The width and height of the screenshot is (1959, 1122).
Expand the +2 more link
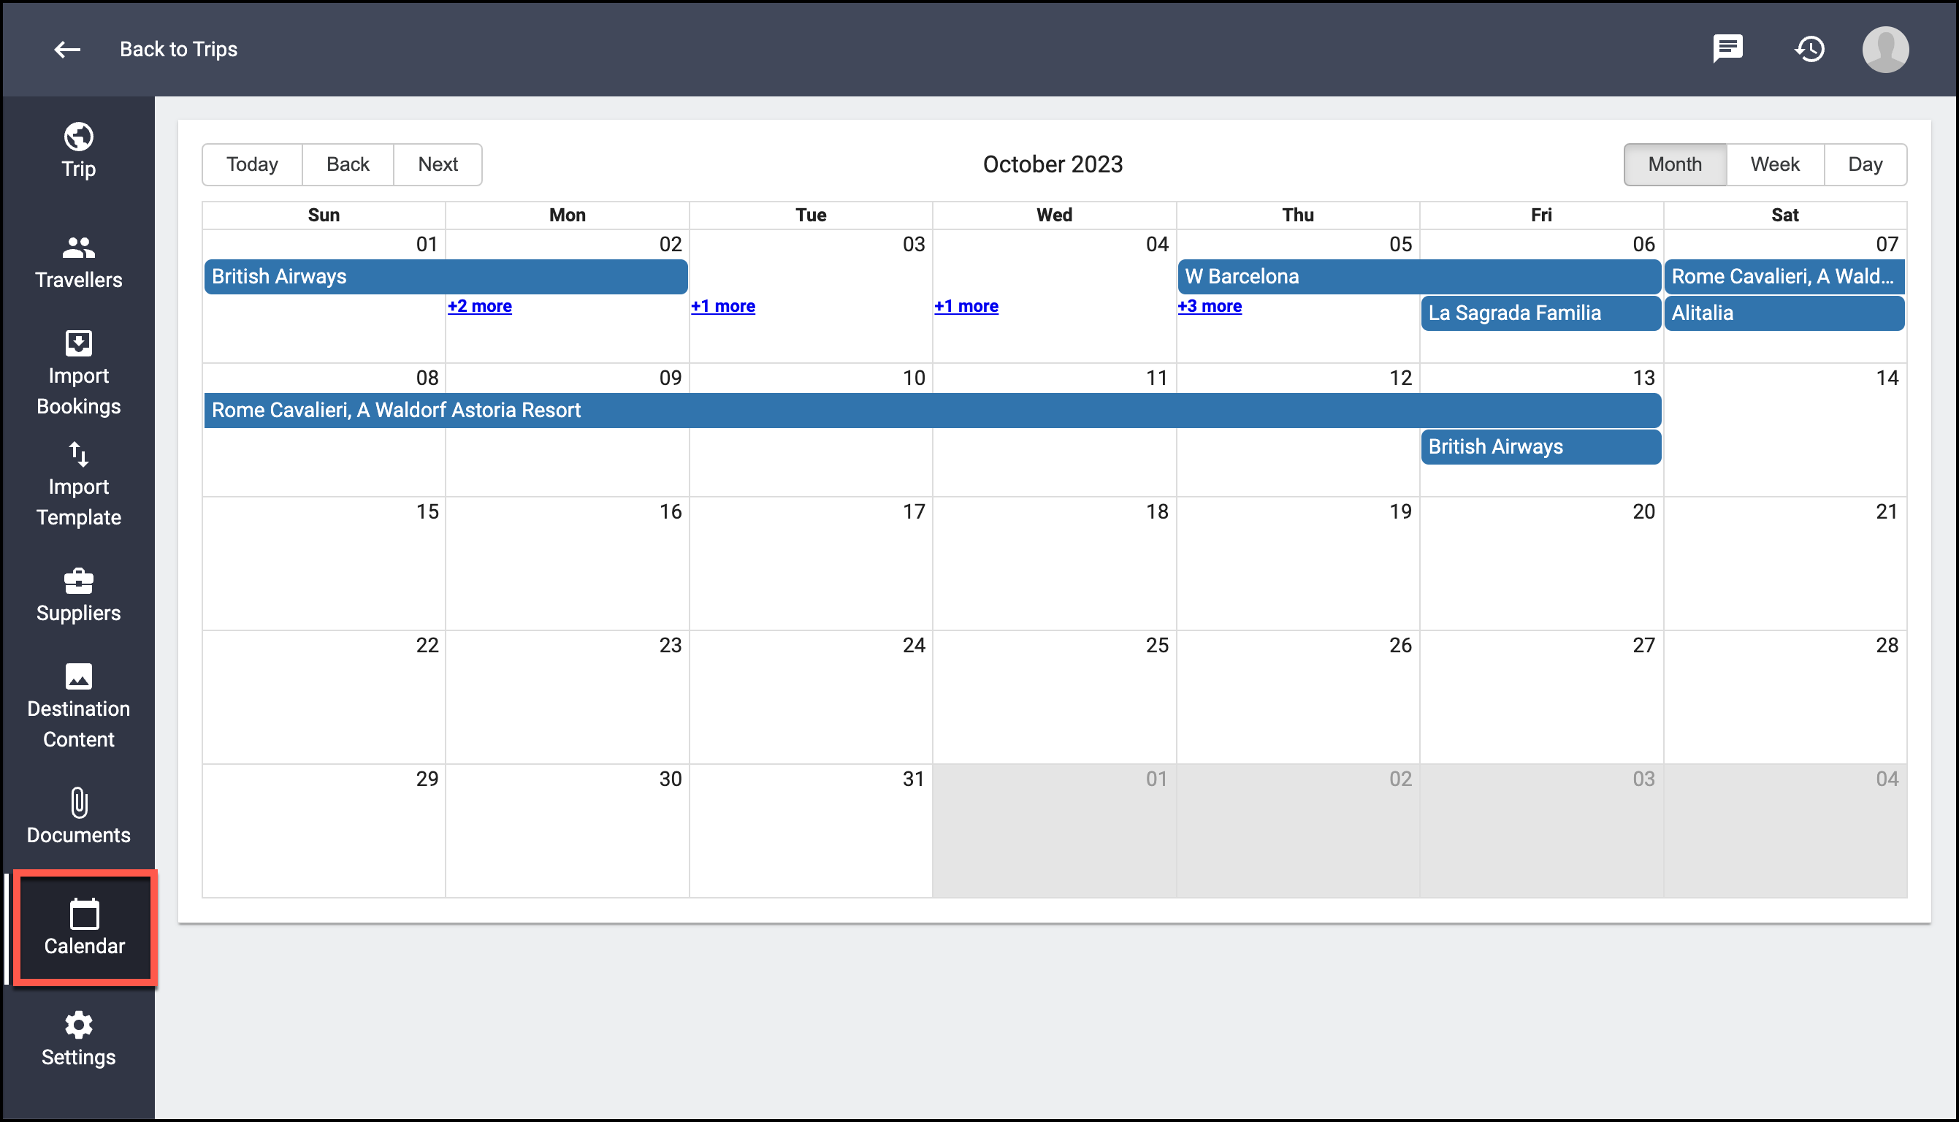(480, 306)
